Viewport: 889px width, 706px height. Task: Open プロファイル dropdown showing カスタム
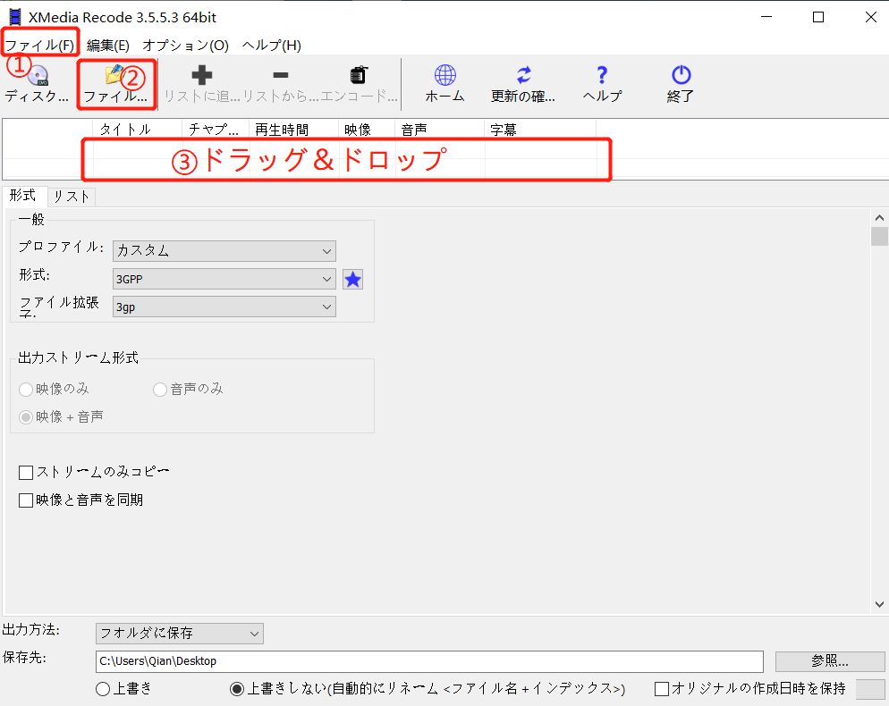click(224, 251)
